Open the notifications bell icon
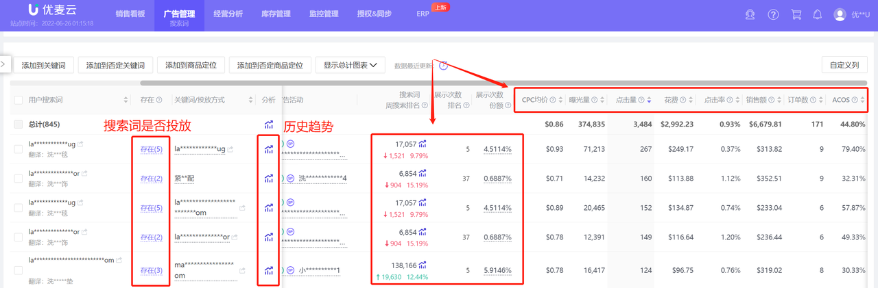The image size is (878, 288). click(x=817, y=14)
